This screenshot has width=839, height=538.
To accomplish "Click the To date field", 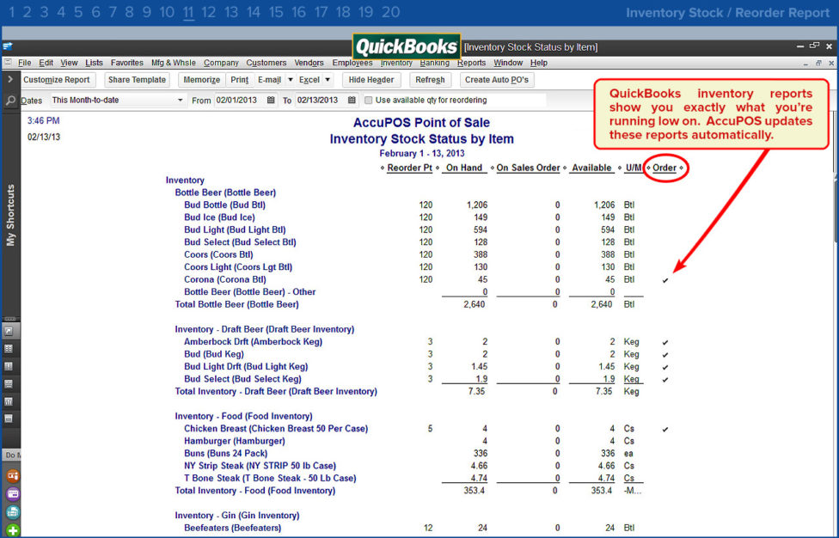I will (x=321, y=100).
